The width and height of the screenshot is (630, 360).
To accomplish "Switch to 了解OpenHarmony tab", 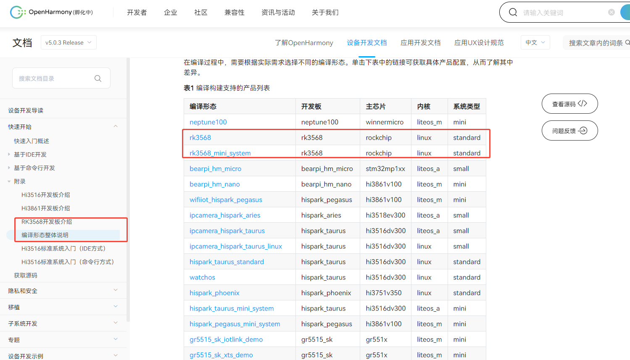I will pos(304,42).
